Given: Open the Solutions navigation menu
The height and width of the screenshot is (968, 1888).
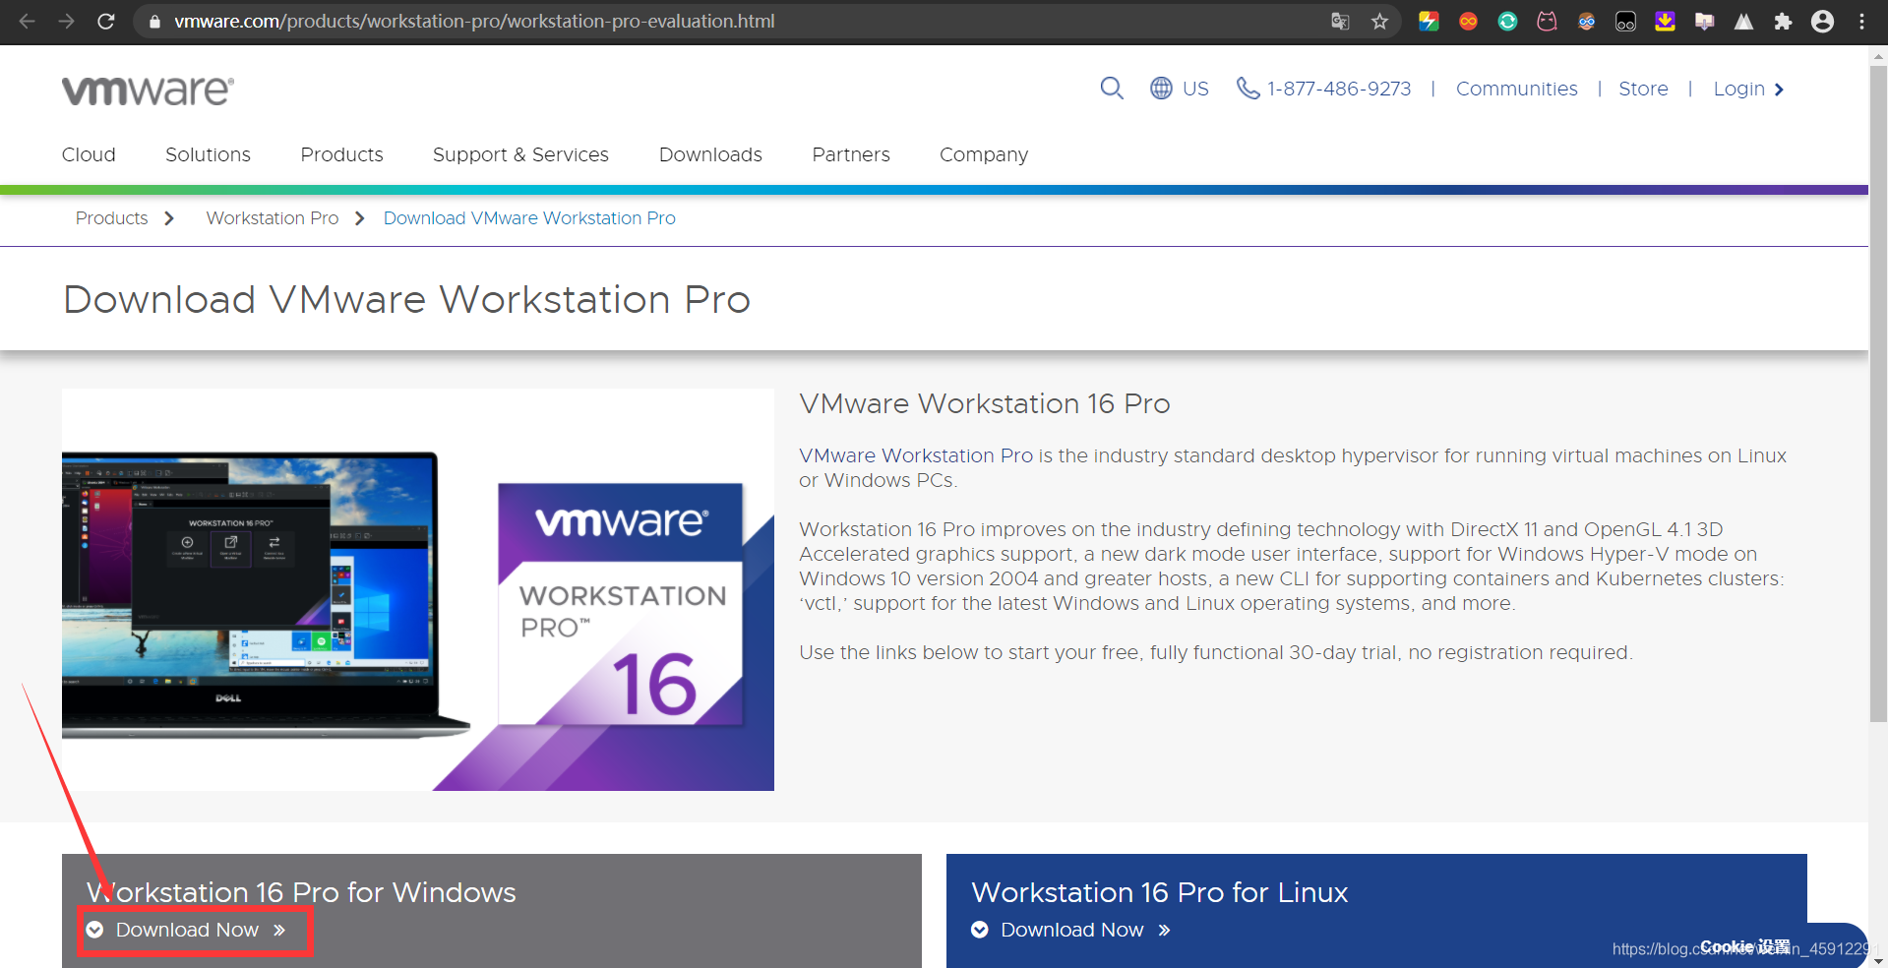Looking at the screenshot, I should pyautogui.click(x=208, y=154).
